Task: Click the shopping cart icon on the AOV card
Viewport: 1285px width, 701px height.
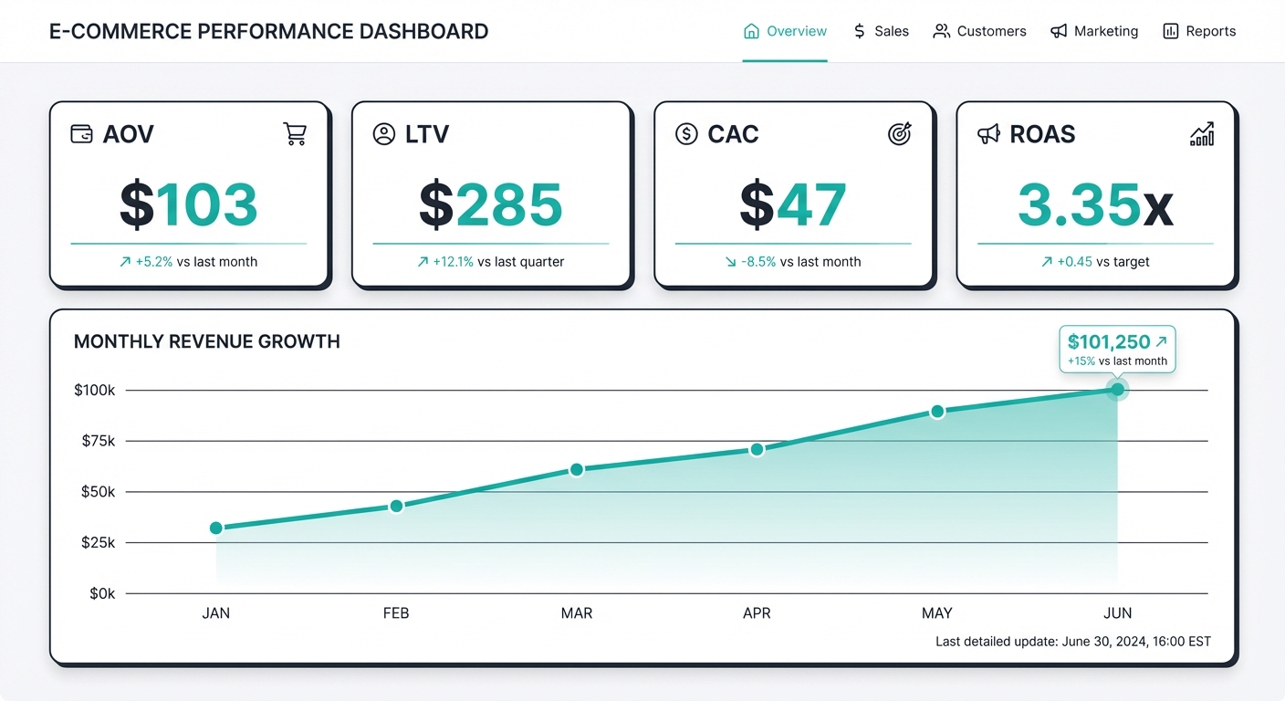Action: coord(294,133)
